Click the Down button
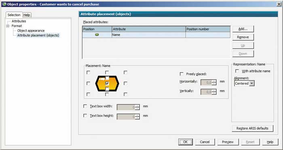Screen dimensions: 283x150 243,54
